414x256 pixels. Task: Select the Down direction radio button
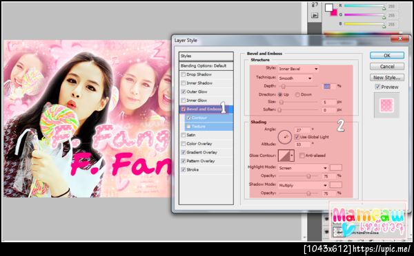297,94
